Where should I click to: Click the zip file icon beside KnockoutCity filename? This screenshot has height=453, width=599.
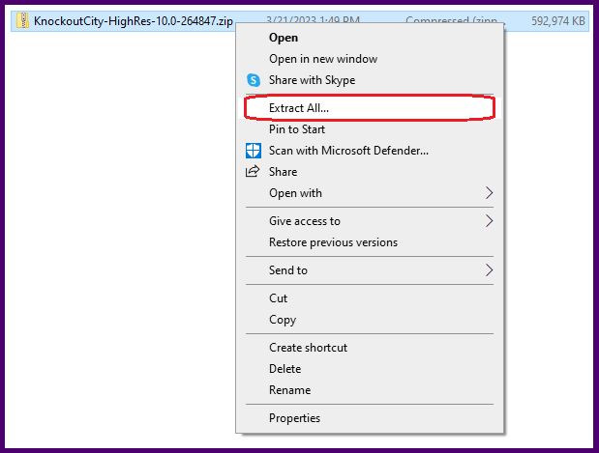(22, 20)
